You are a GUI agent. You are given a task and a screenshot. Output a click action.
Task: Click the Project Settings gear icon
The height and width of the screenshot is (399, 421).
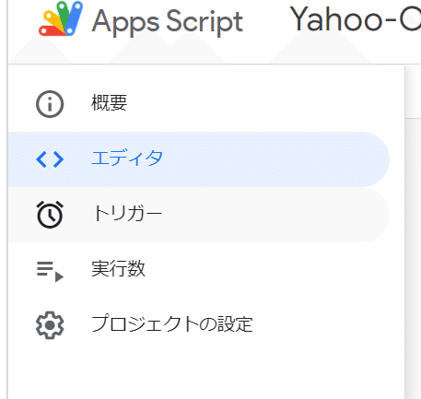[50, 325]
